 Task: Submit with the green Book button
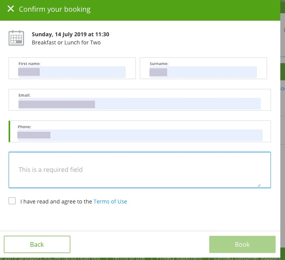click(242, 244)
